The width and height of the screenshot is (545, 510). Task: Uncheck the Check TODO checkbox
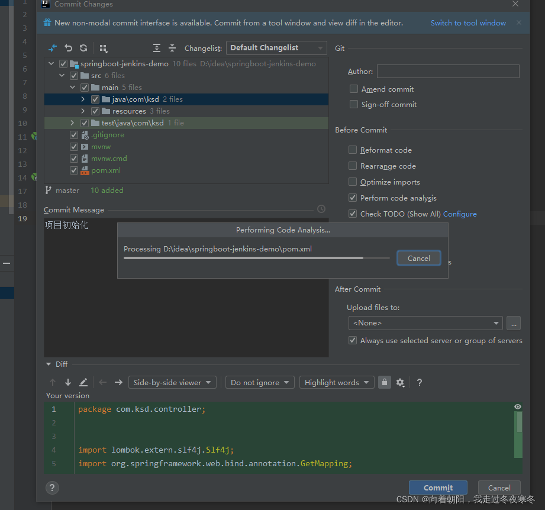click(353, 214)
